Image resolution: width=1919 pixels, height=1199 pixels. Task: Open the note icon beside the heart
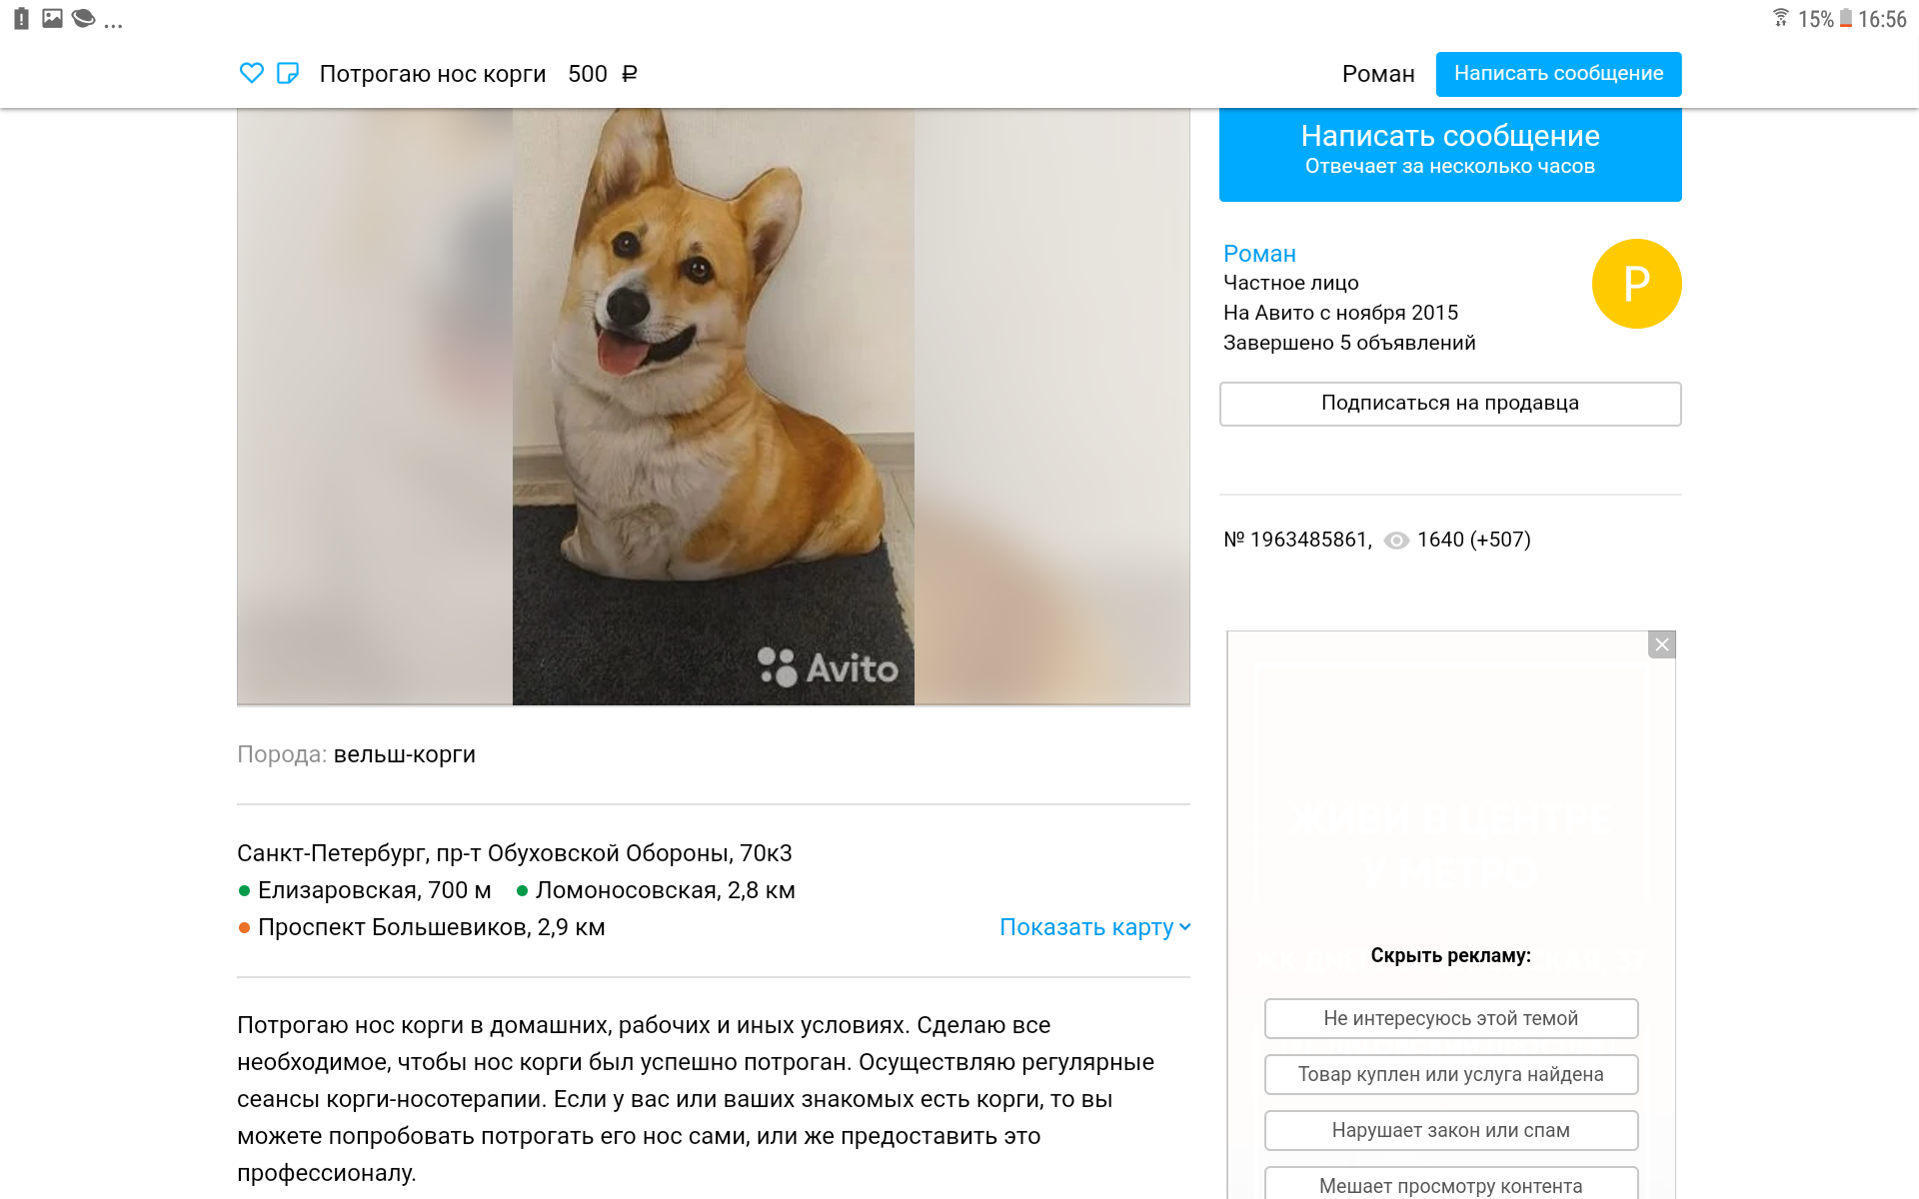(288, 73)
